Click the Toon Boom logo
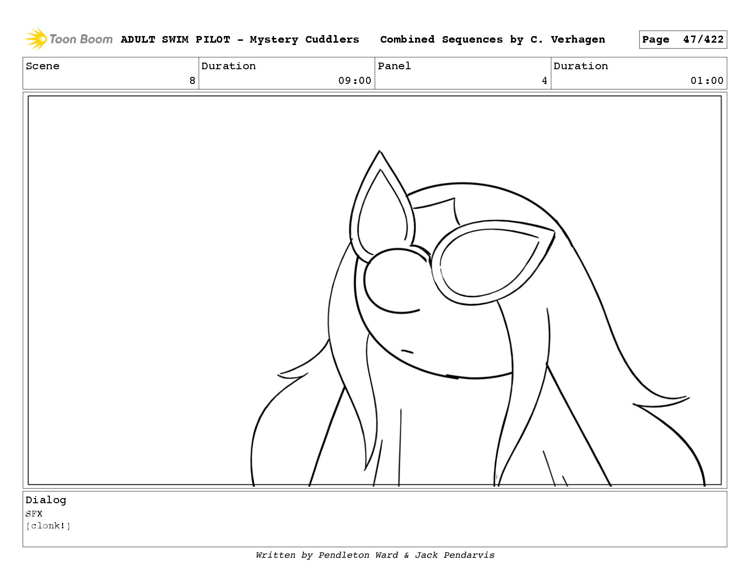This screenshot has height=581, width=750. 69,39
